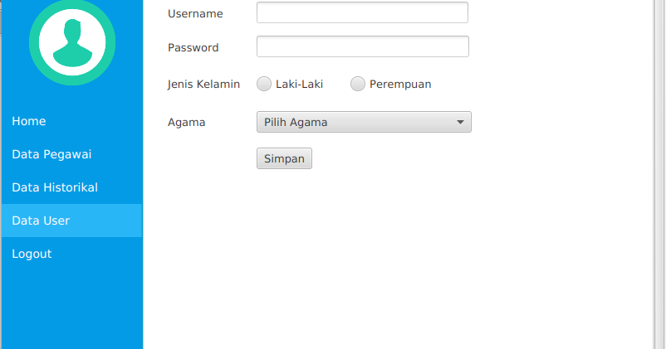The width and height of the screenshot is (666, 349).
Task: Click the Agama dropdown arrow
Action: (460, 122)
